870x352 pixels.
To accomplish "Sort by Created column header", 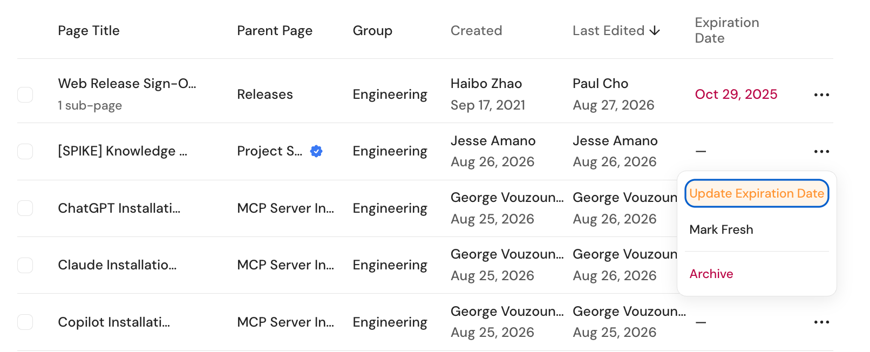I will [476, 31].
